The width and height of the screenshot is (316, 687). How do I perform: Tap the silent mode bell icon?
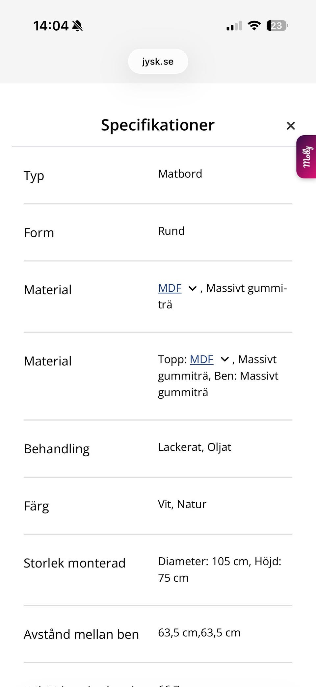point(77,26)
